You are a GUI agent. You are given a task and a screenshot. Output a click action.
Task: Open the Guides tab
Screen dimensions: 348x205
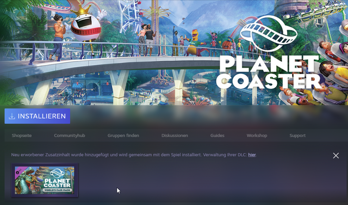pyautogui.click(x=217, y=136)
